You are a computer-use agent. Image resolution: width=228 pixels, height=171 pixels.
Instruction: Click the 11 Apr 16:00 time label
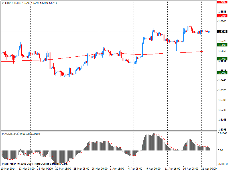[172, 169]
